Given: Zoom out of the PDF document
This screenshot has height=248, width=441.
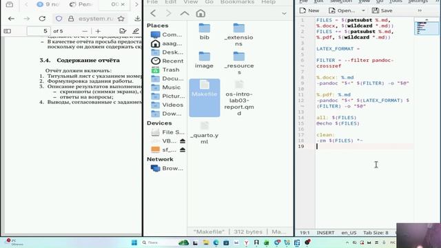Looking at the screenshot, I should (85, 31).
